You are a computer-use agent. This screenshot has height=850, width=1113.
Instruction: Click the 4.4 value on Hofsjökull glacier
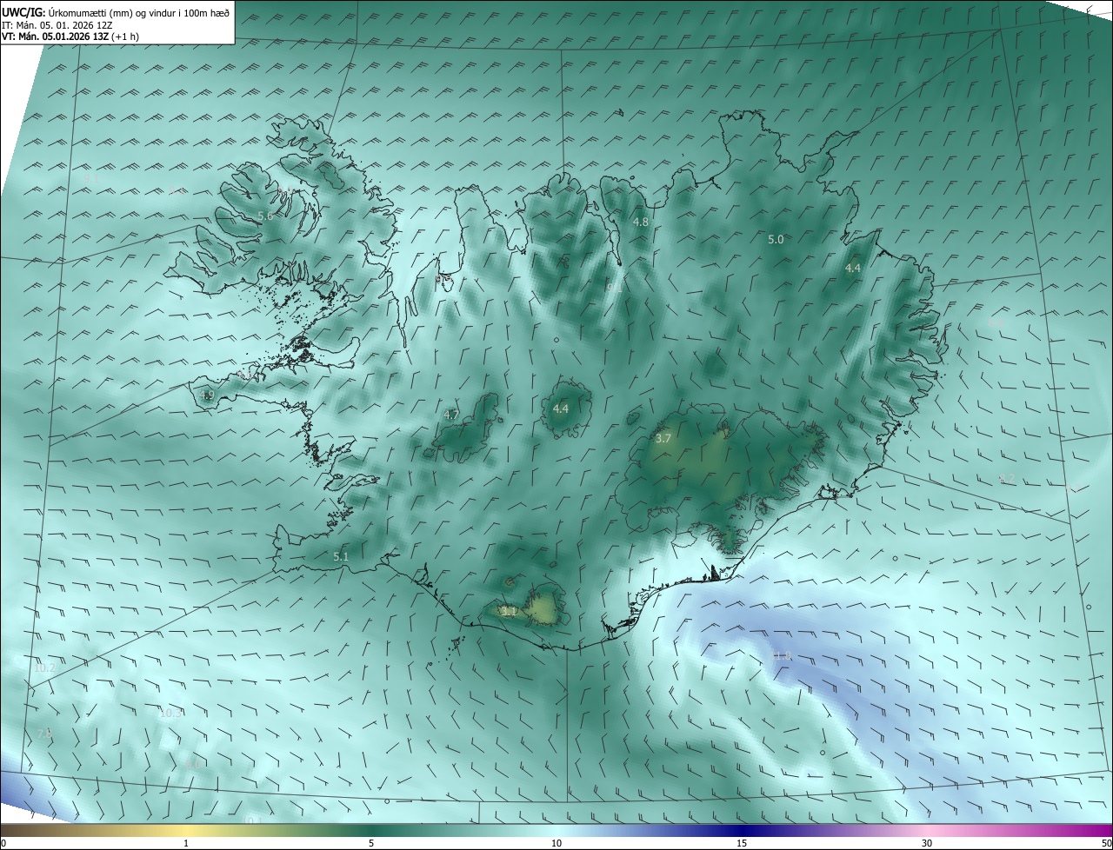click(561, 408)
